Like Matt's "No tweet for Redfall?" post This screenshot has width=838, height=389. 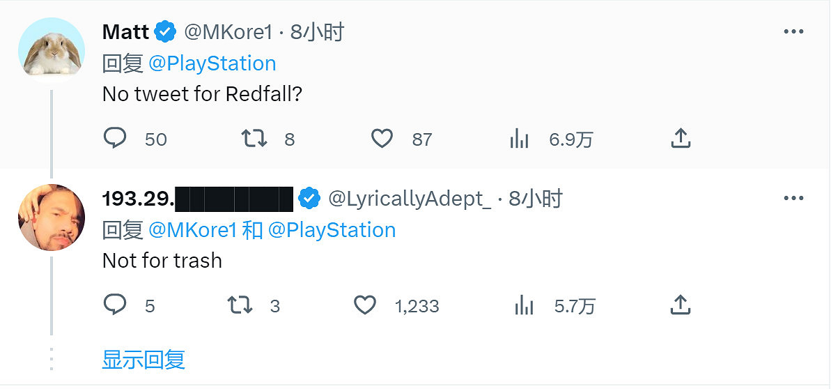[x=382, y=139]
